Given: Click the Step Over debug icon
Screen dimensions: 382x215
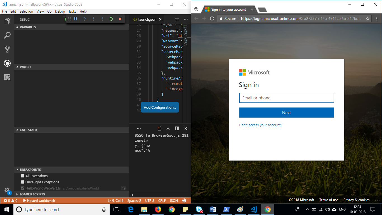Looking at the screenshot, I should click(84, 19).
